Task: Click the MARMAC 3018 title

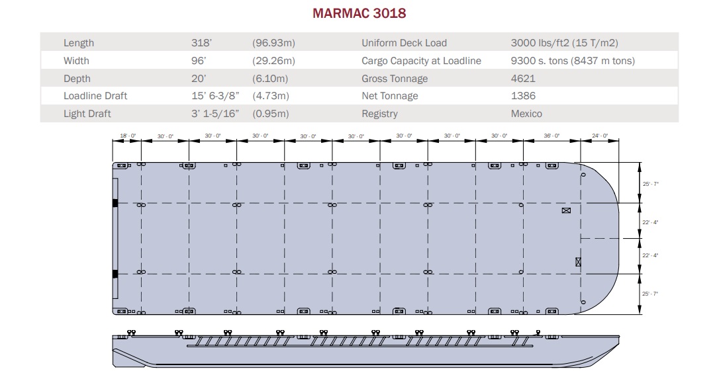Action: pyautogui.click(x=359, y=13)
